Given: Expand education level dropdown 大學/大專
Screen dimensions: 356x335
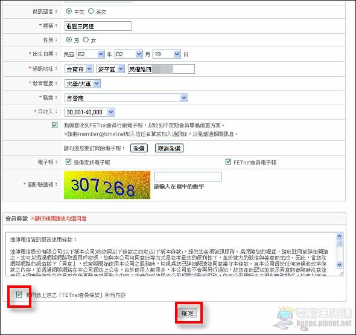Looking at the screenshot, I should pyautogui.click(x=83, y=83).
